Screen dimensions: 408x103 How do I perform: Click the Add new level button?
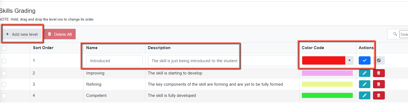click(x=22, y=34)
